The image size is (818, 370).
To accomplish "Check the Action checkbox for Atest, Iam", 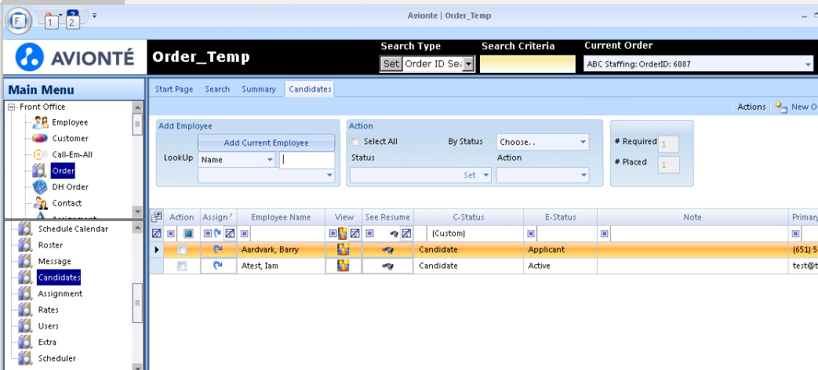I will [181, 267].
